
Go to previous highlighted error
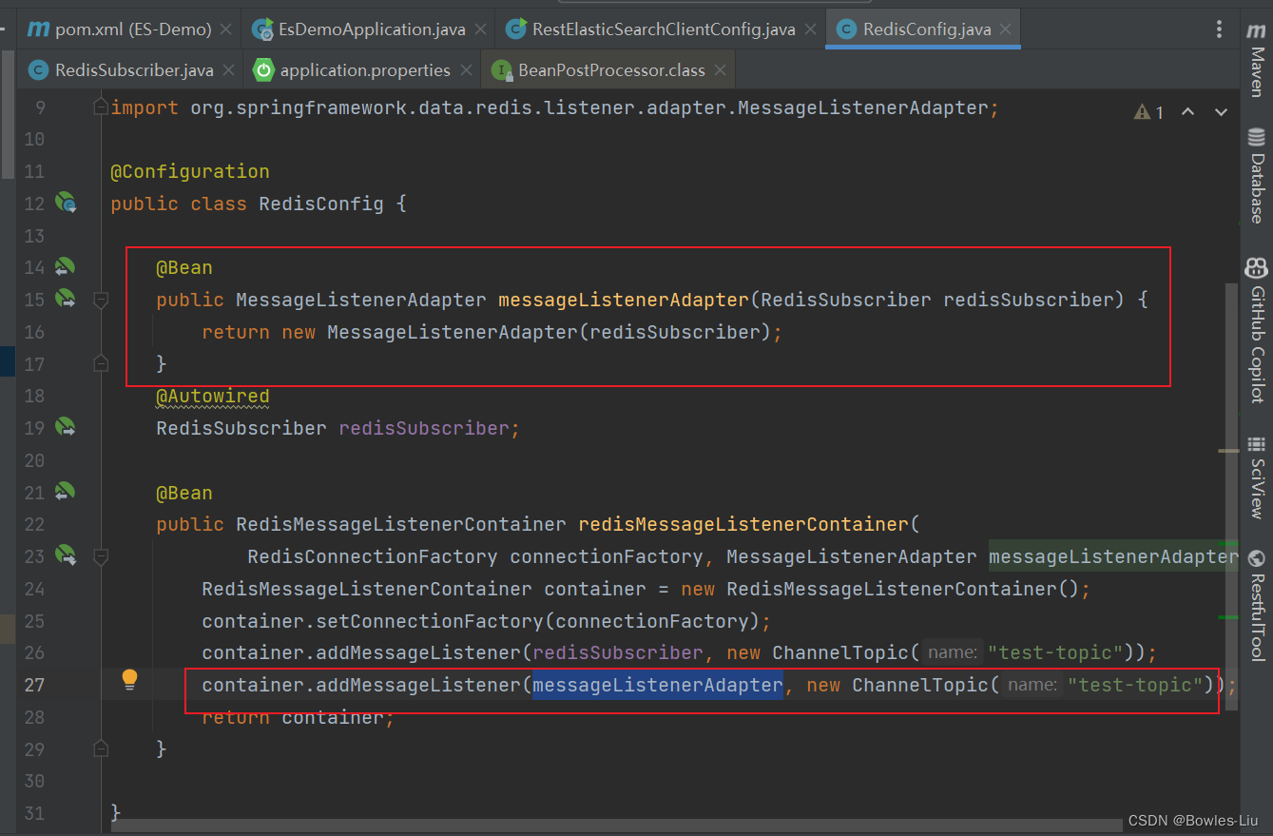click(1187, 112)
